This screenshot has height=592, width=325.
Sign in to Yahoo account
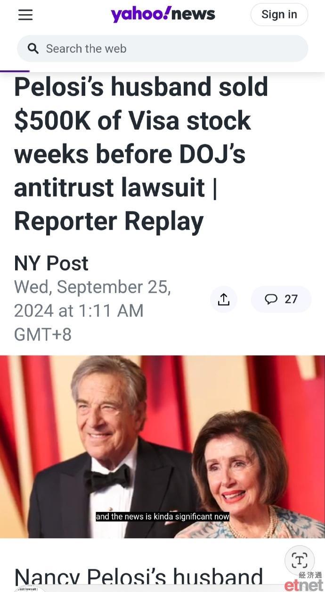(x=279, y=14)
